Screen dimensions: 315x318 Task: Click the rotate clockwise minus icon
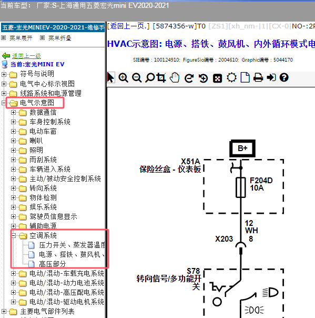click(x=189, y=78)
